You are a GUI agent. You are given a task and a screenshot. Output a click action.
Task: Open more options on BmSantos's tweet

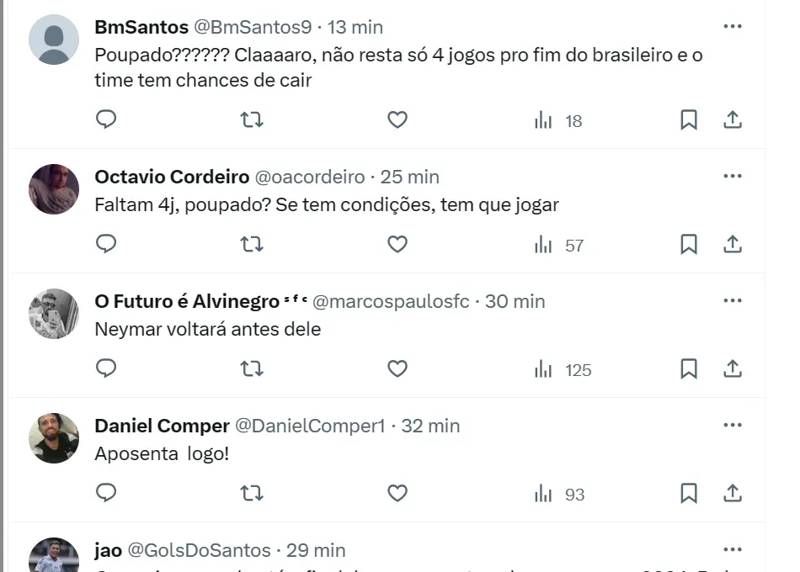pyautogui.click(x=733, y=27)
